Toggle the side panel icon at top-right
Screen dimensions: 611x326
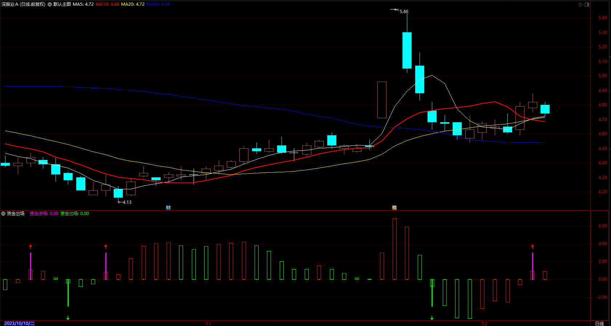pyautogui.click(x=587, y=4)
